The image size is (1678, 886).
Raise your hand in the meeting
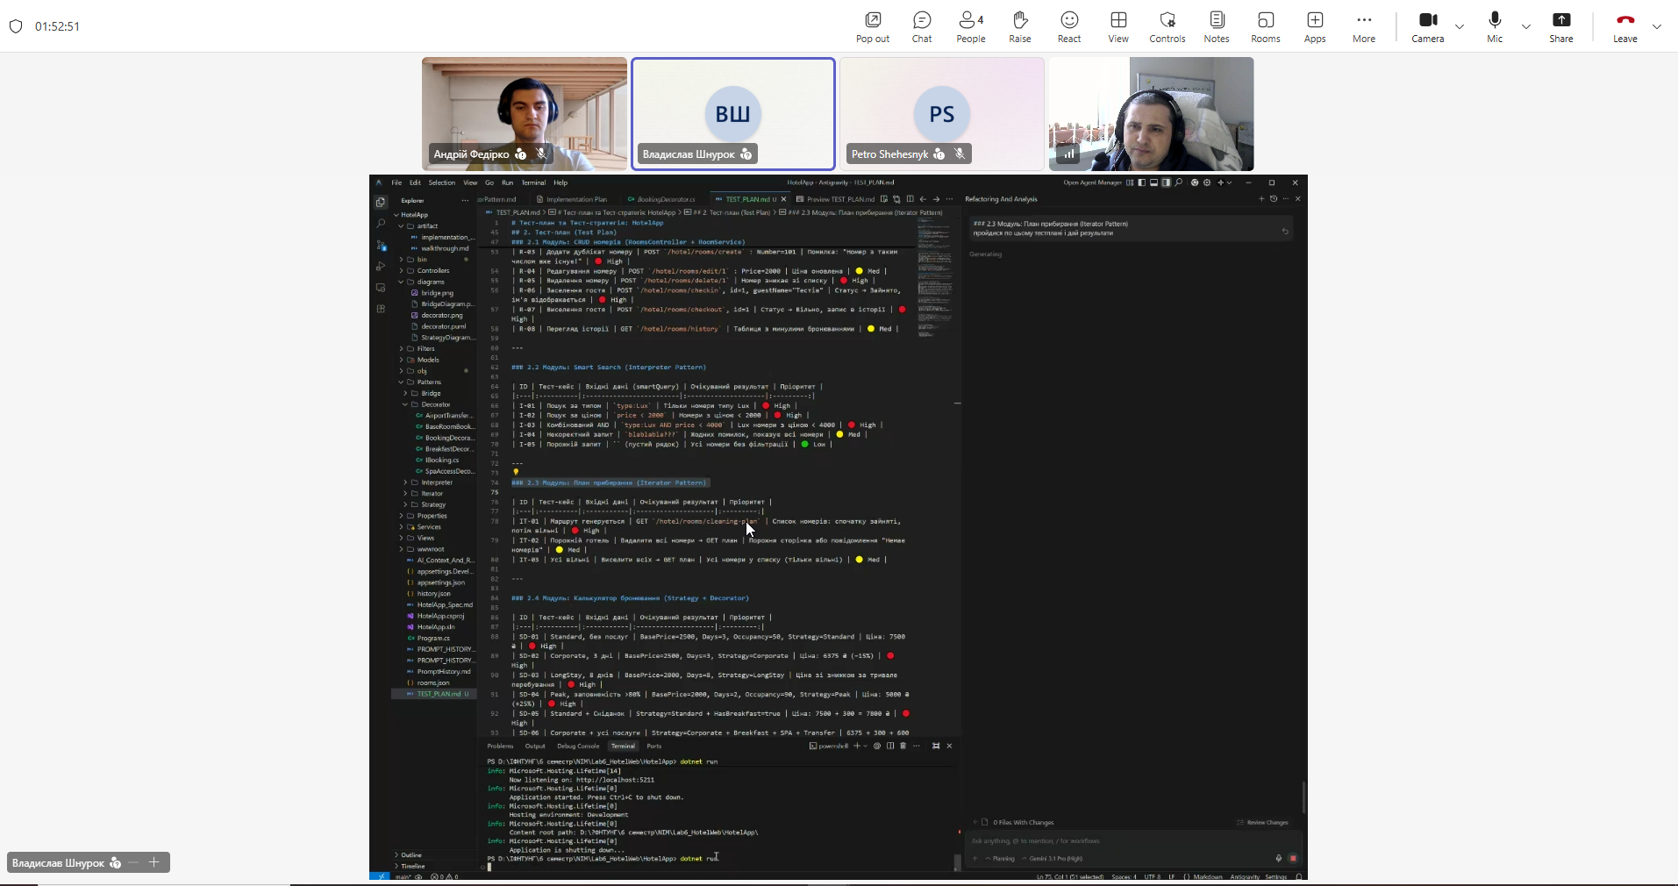[x=1019, y=26]
